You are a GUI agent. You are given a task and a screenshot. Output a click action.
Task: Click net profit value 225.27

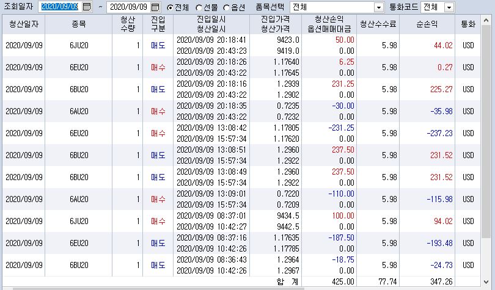click(441, 90)
